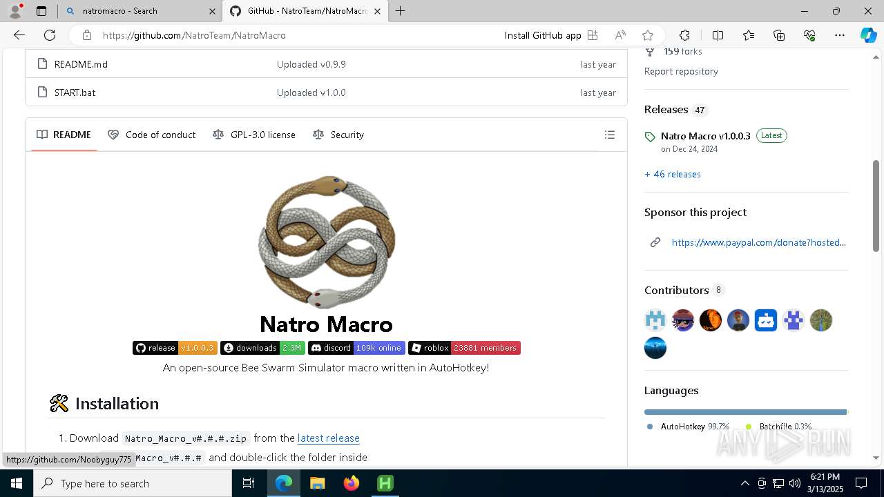Open the Code of conduct tab
884x497 pixels.
(152, 135)
